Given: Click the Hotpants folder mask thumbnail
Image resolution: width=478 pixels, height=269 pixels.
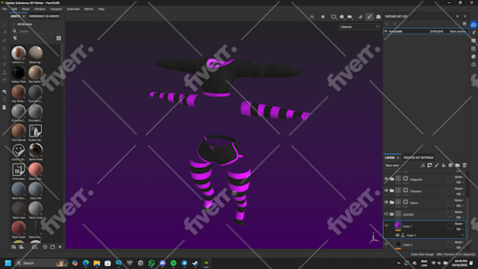Looking at the screenshot, I should (406, 179).
